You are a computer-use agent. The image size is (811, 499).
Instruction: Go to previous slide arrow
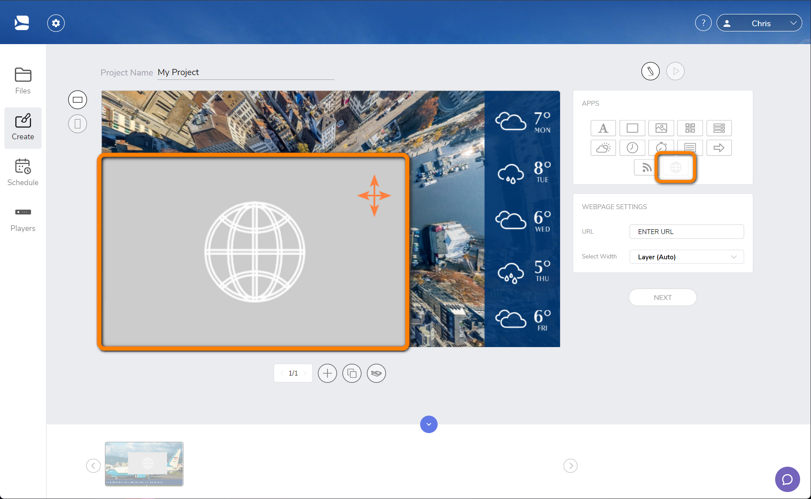pos(282,373)
